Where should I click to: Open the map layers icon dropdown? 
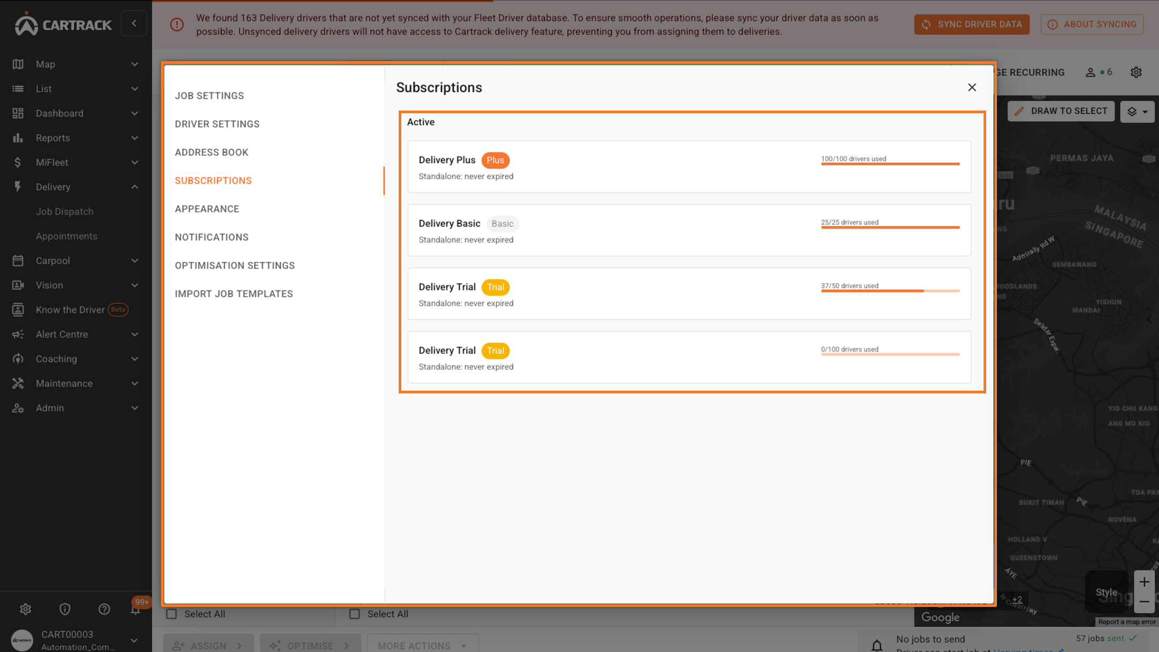(x=1137, y=112)
